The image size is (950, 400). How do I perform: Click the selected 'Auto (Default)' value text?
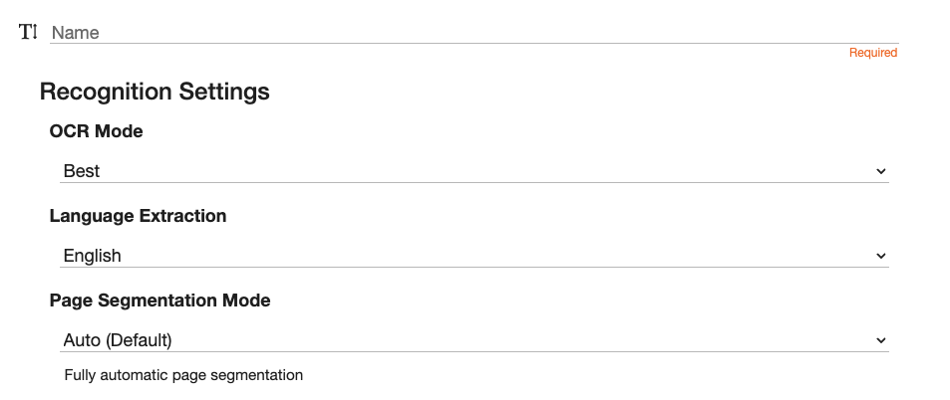(x=118, y=340)
